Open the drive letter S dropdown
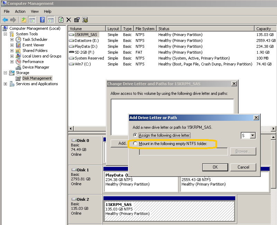Viewport: 277px width, 225px height. coord(252,135)
